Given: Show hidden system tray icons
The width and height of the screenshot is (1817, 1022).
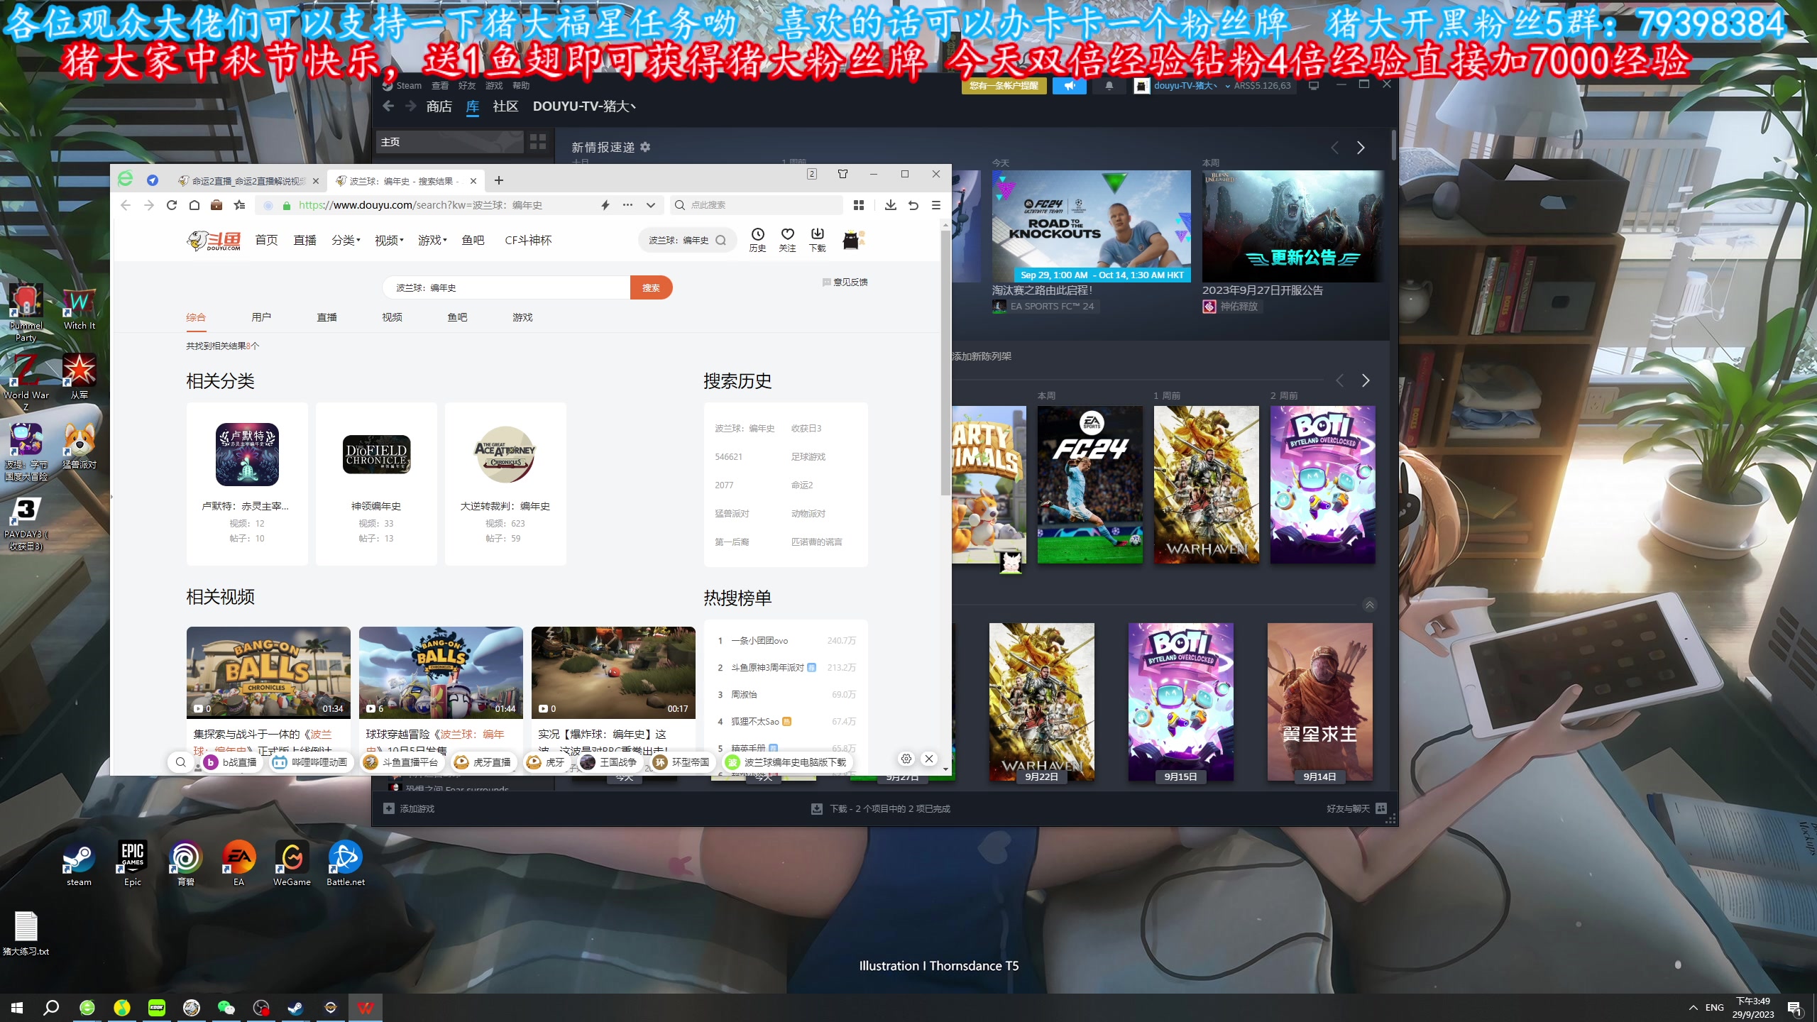Looking at the screenshot, I should click(x=1694, y=1007).
